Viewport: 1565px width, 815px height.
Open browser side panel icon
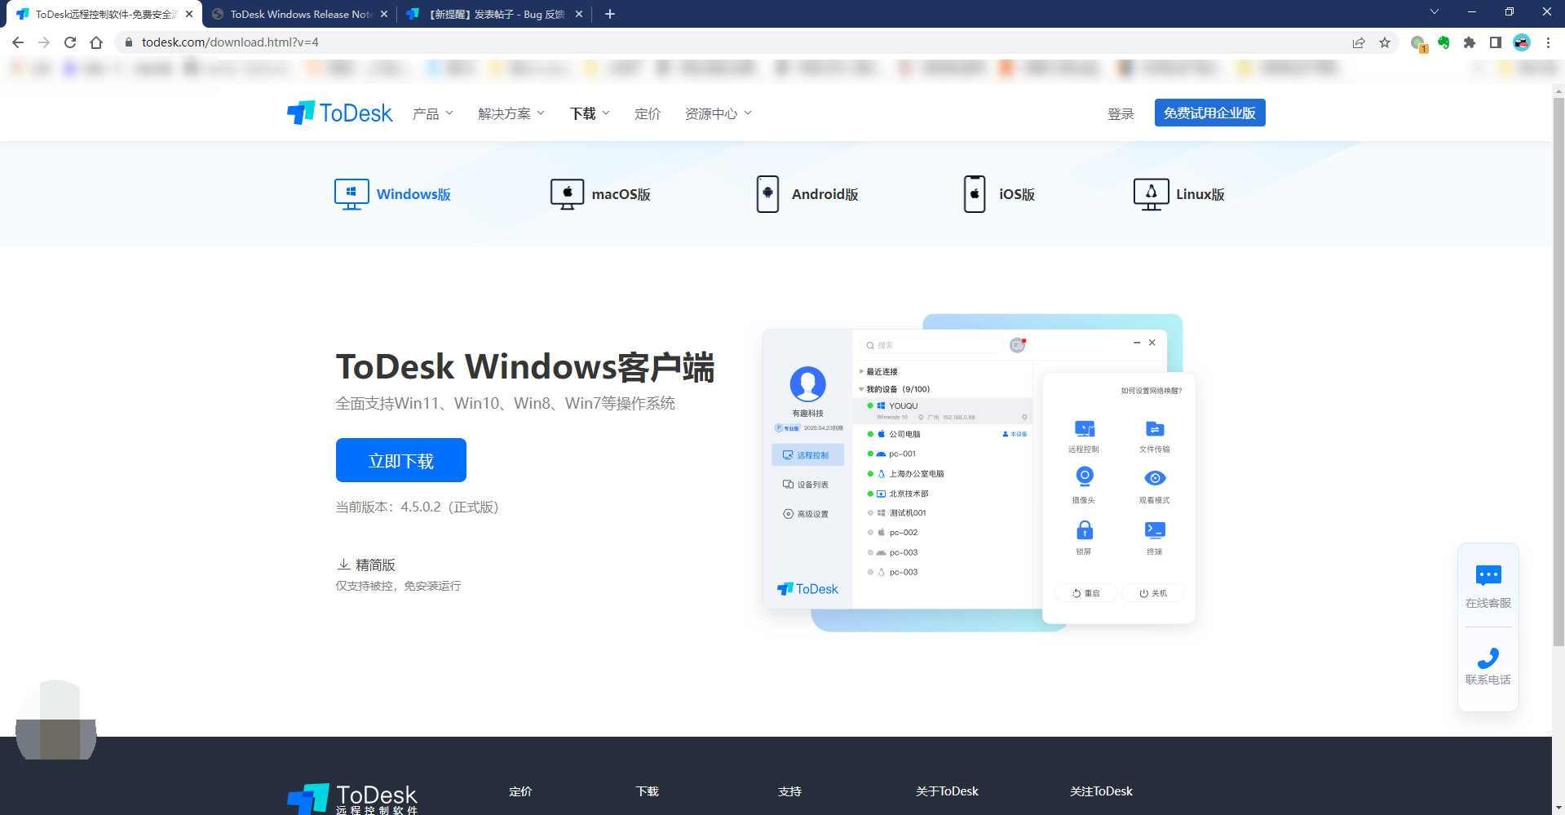(1496, 42)
